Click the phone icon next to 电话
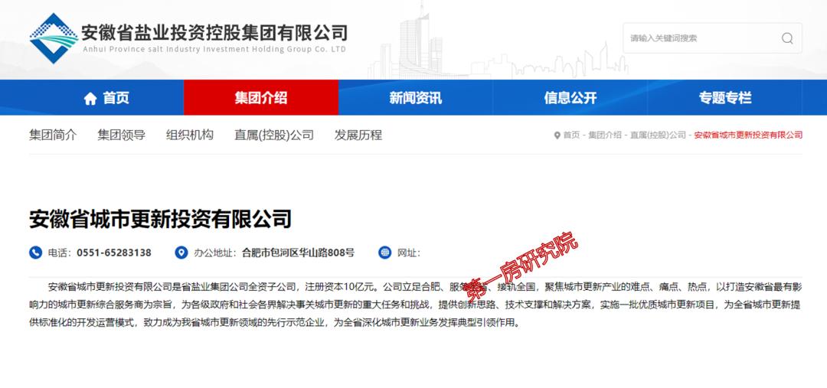 point(35,253)
